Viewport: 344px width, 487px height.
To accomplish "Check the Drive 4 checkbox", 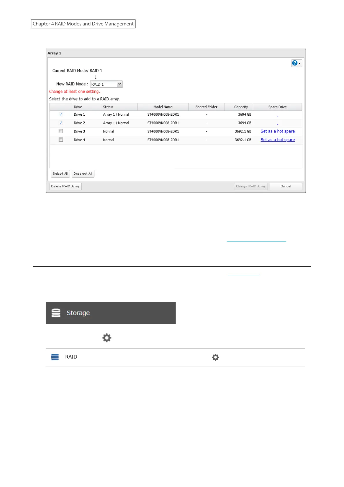I will [x=61, y=140].
